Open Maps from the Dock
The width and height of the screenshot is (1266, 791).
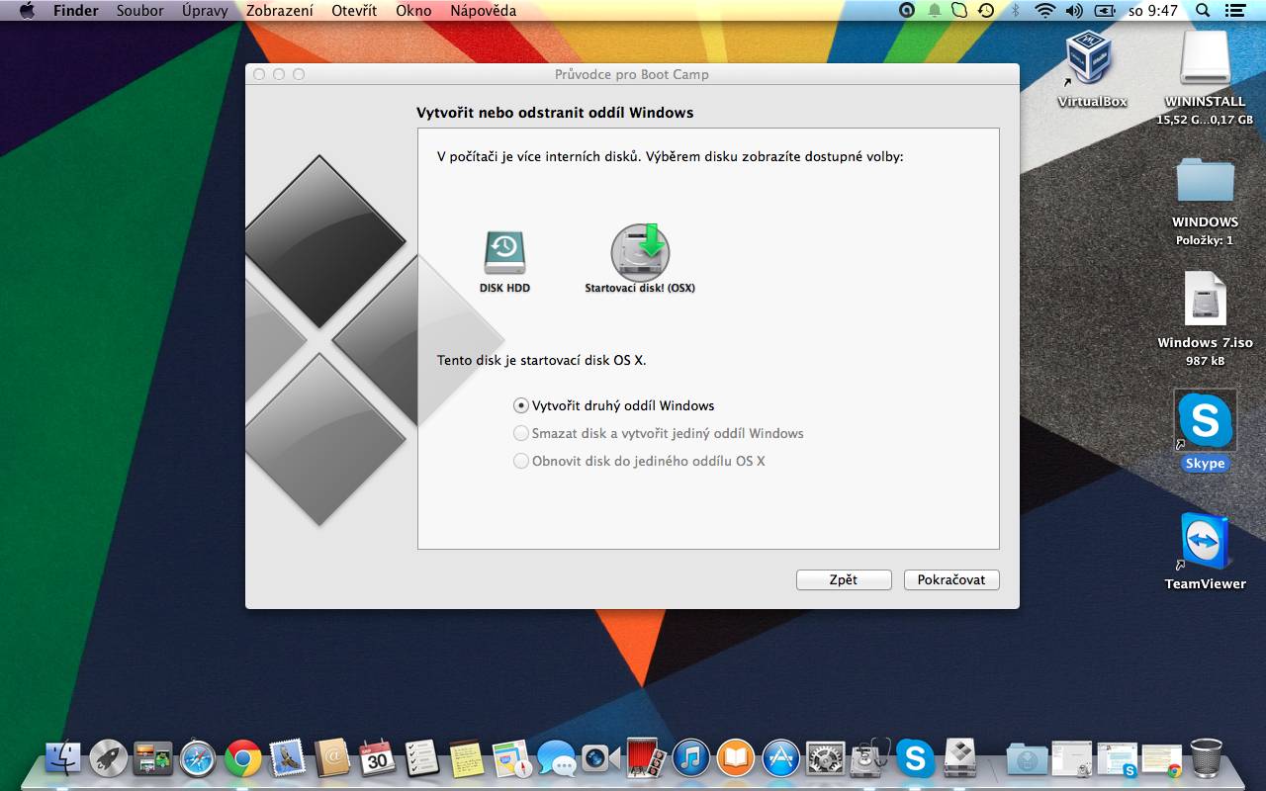[x=511, y=758]
